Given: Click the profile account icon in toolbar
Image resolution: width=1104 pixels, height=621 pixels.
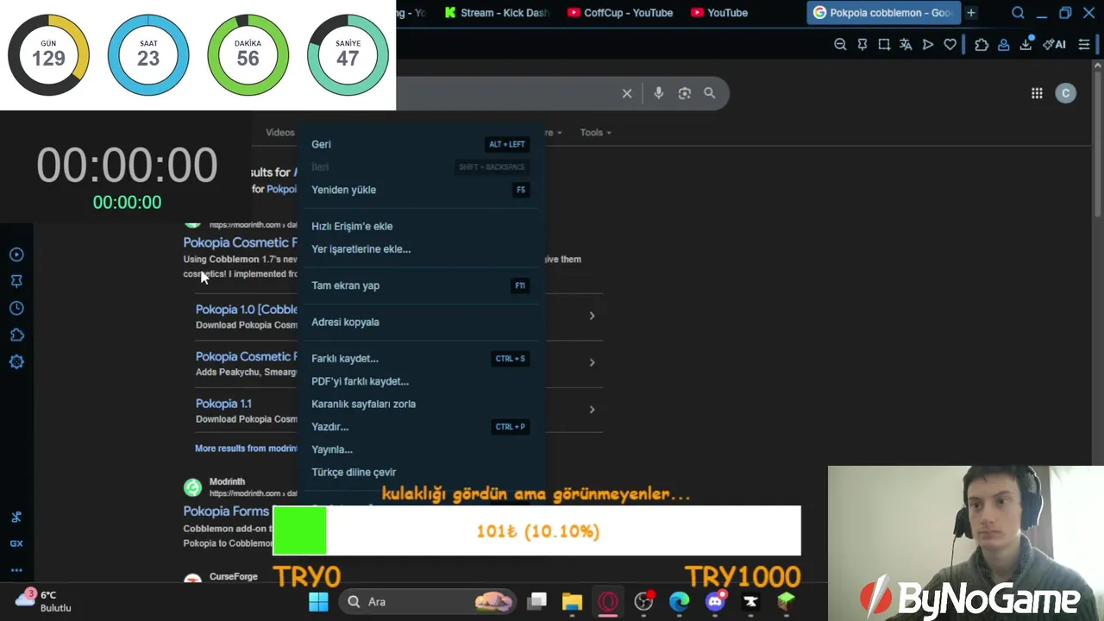Looking at the screenshot, I should coord(1003,45).
